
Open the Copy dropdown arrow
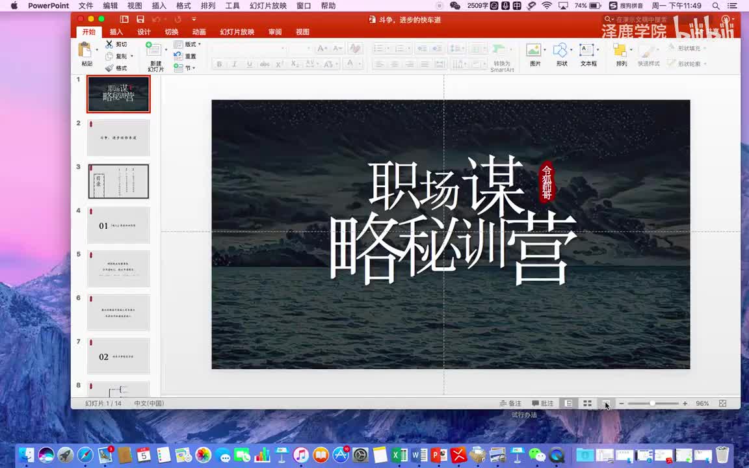132,56
